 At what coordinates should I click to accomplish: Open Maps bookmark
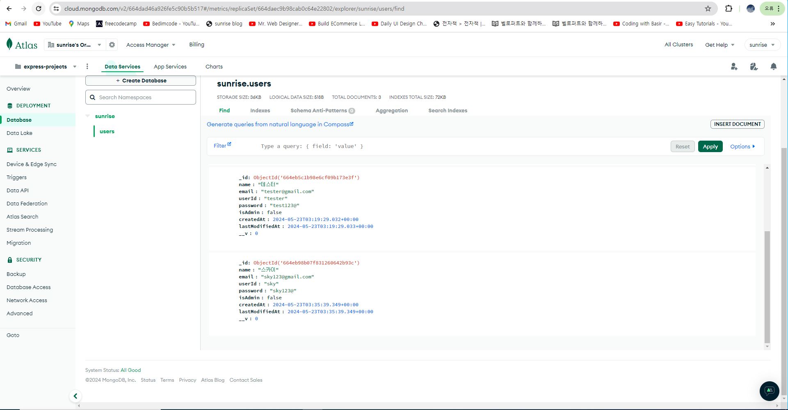pyautogui.click(x=79, y=24)
